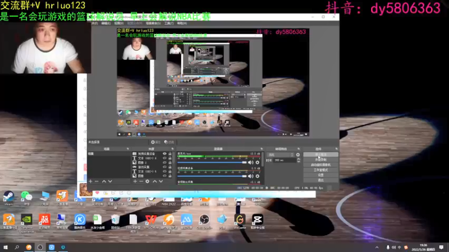Add a new scene with the plus icon
The image size is (449, 252).
(90, 181)
